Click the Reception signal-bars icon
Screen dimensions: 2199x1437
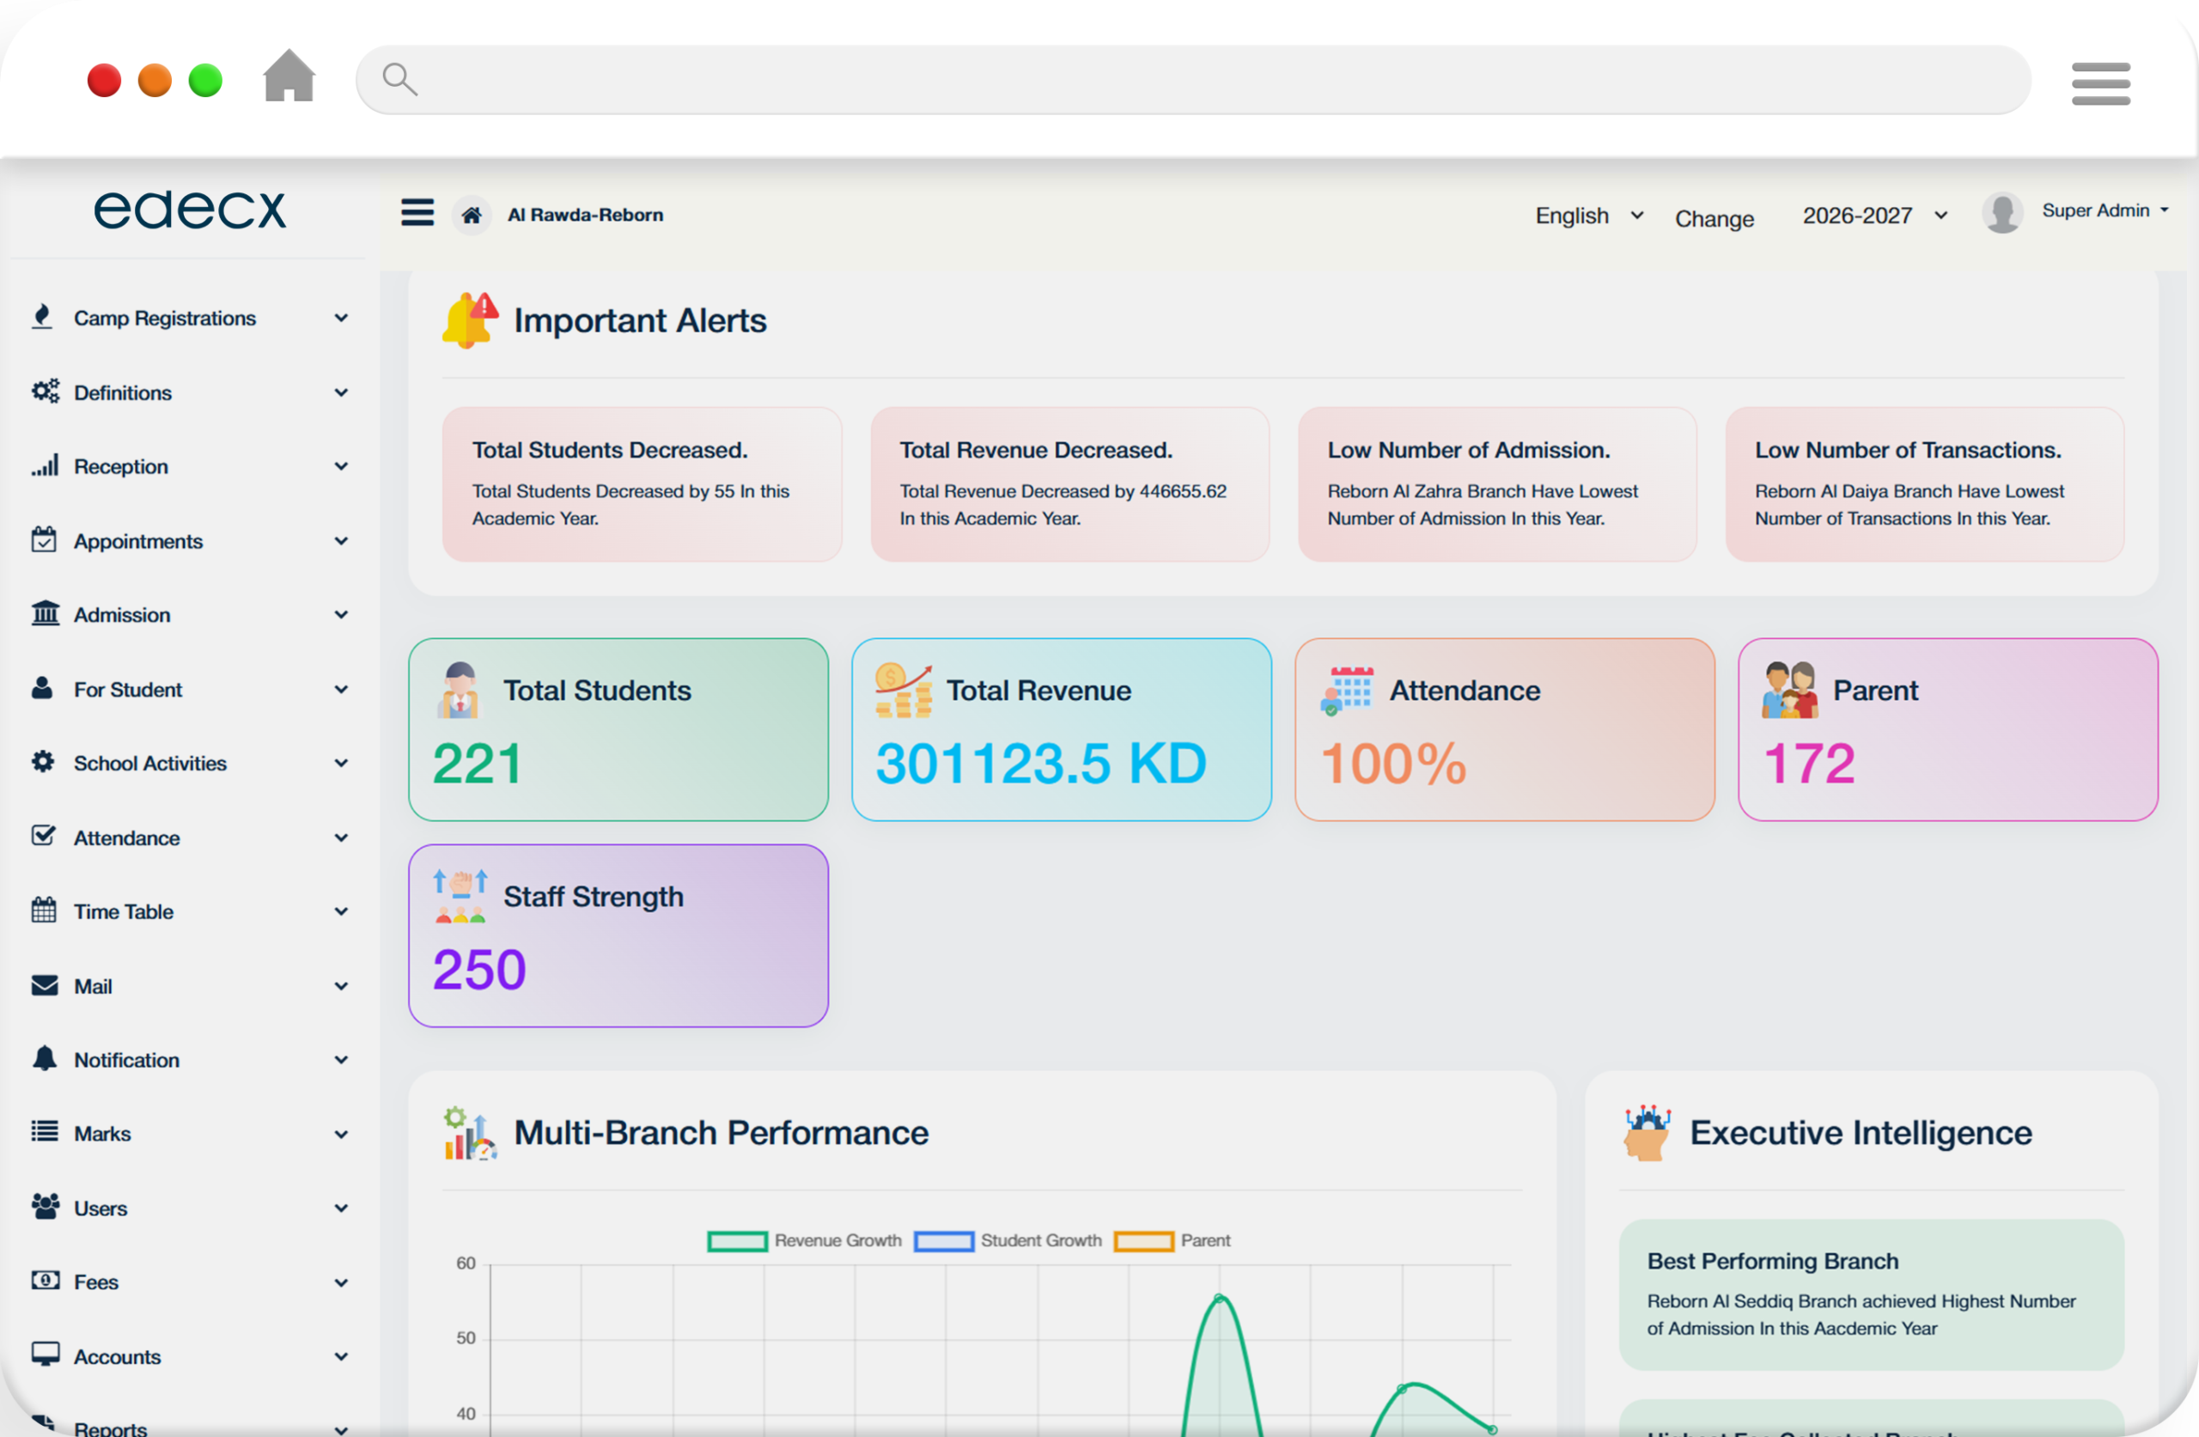[x=45, y=465]
